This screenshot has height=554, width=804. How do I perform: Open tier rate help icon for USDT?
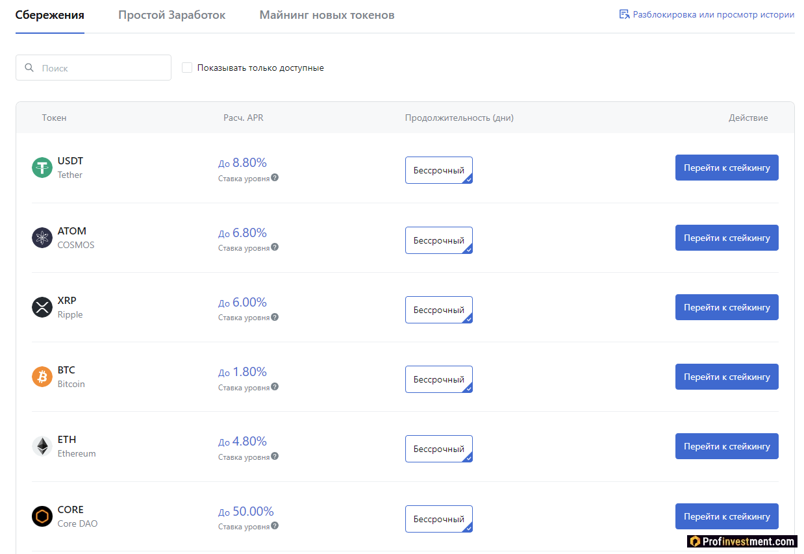click(x=275, y=177)
